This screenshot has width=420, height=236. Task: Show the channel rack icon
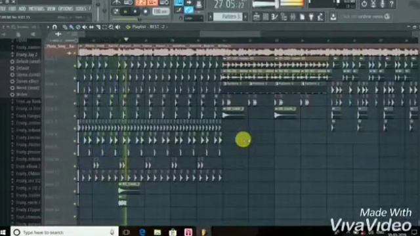click(265, 17)
